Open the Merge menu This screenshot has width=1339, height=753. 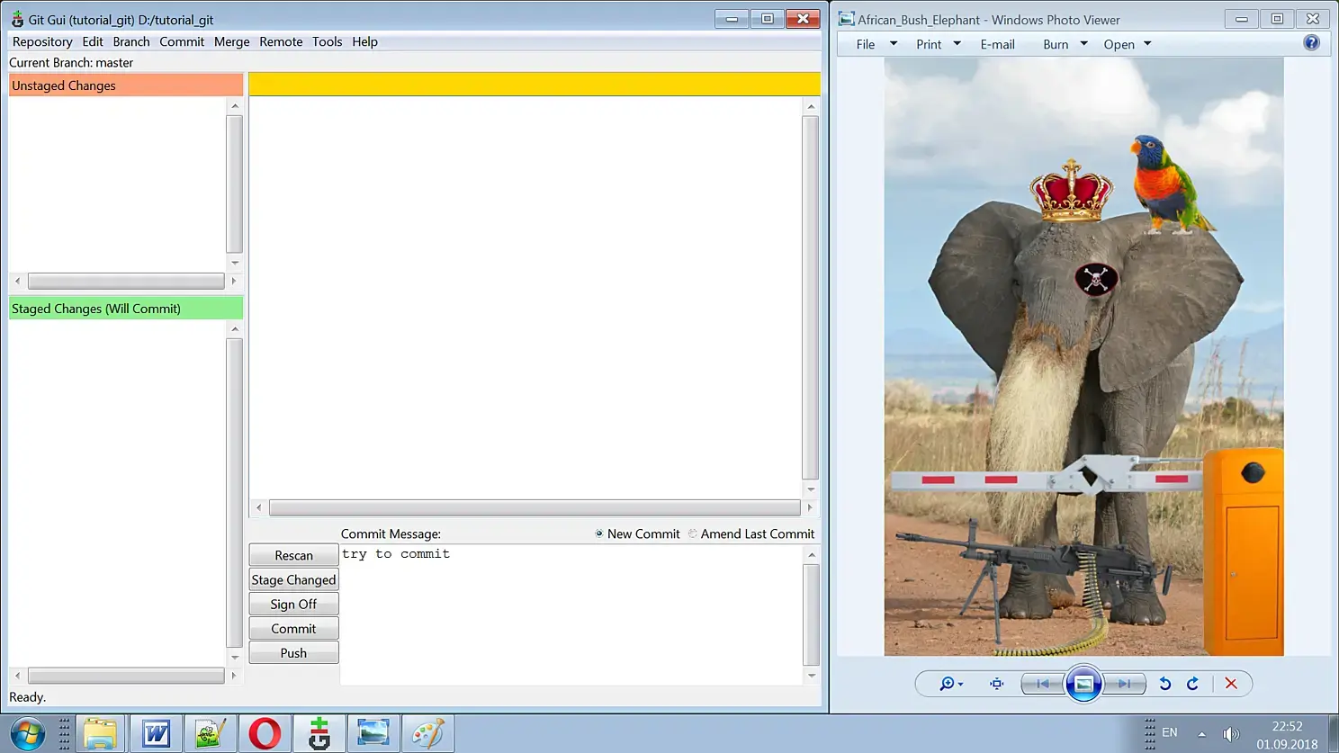(231, 41)
